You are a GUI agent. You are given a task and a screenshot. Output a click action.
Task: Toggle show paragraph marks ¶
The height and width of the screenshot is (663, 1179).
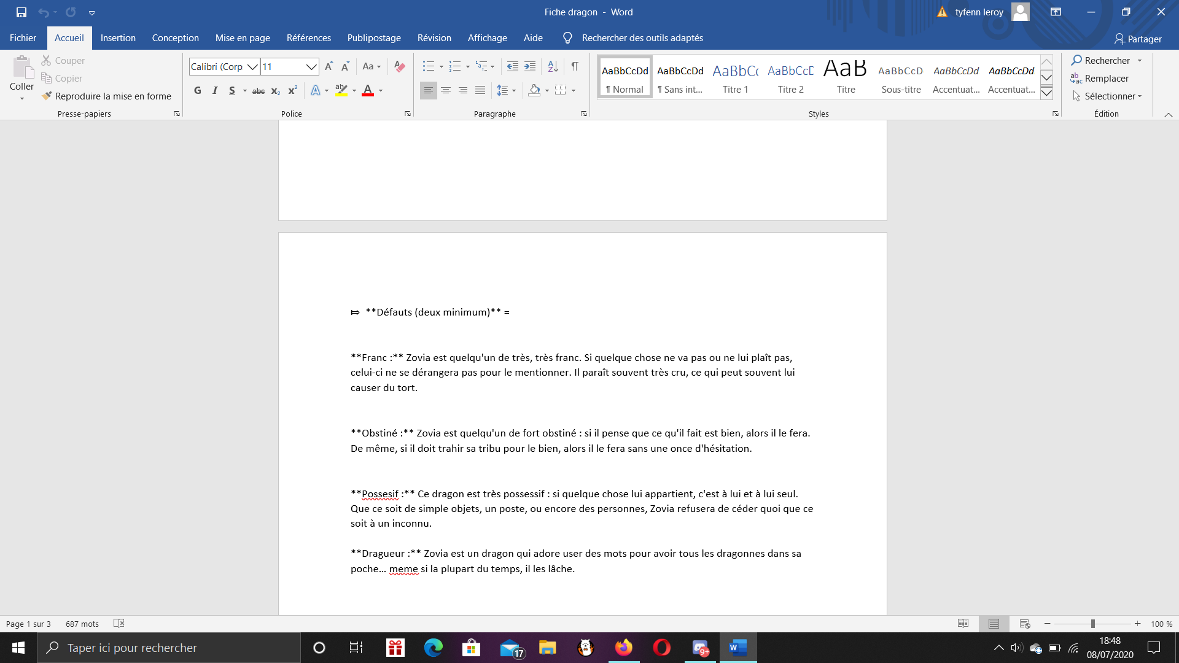click(575, 66)
